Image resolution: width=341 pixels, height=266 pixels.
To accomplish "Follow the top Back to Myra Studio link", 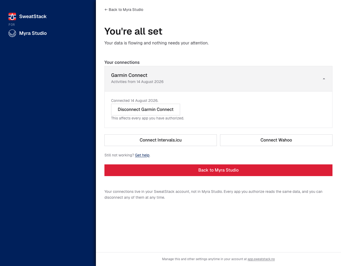I will pos(124,10).
